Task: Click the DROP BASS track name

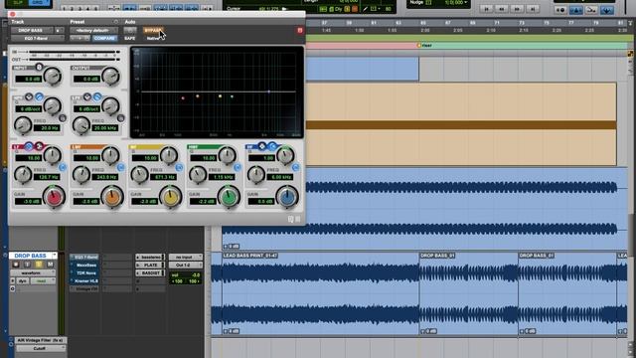Action: coord(31,256)
